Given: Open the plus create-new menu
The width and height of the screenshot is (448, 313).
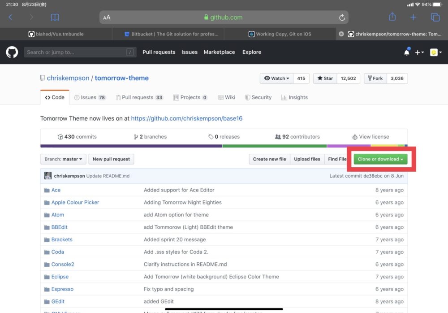Looking at the screenshot, I should [419, 52].
